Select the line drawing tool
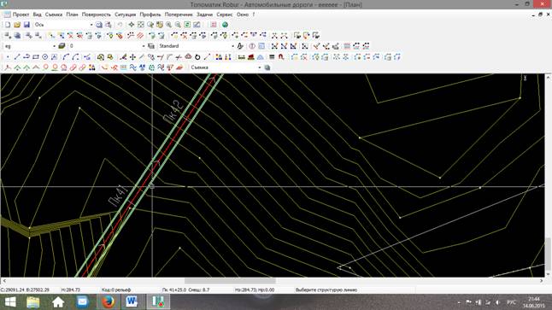552x310 pixels. tap(17, 57)
